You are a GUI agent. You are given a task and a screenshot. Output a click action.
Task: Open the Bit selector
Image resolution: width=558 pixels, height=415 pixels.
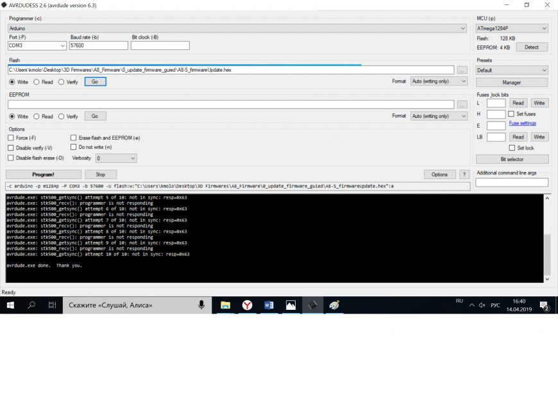click(x=512, y=159)
